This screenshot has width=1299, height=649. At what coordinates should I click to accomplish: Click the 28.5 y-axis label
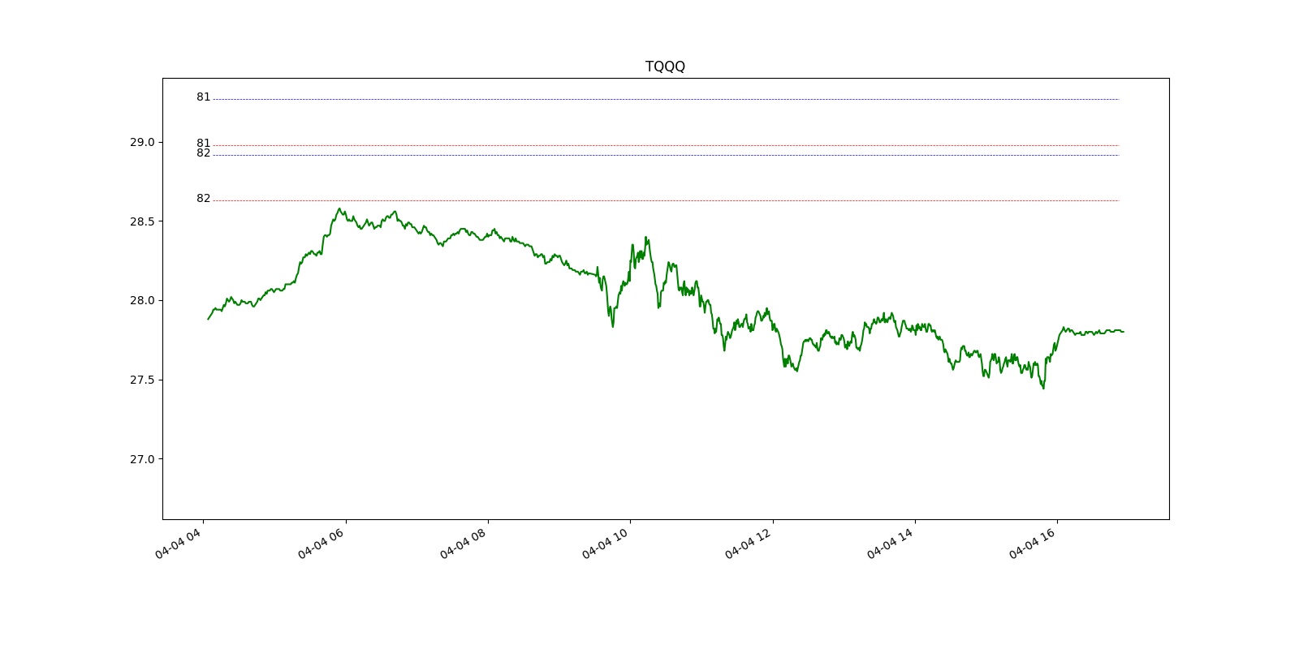pyautogui.click(x=141, y=221)
